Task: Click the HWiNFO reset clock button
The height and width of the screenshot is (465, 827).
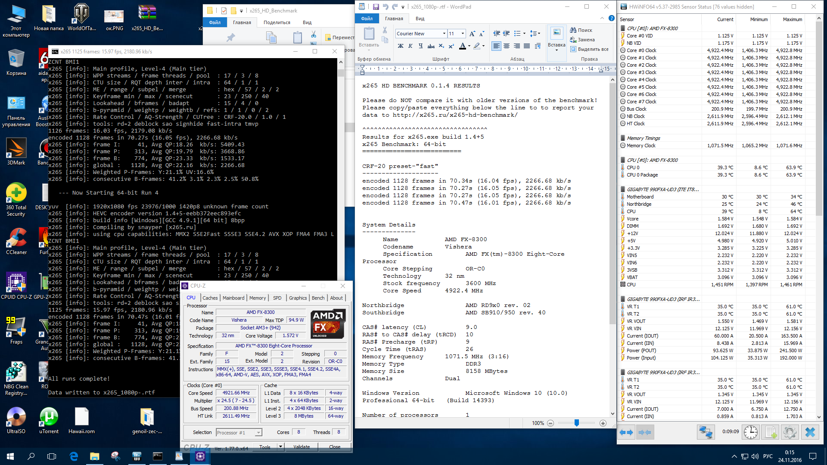Action: point(751,432)
